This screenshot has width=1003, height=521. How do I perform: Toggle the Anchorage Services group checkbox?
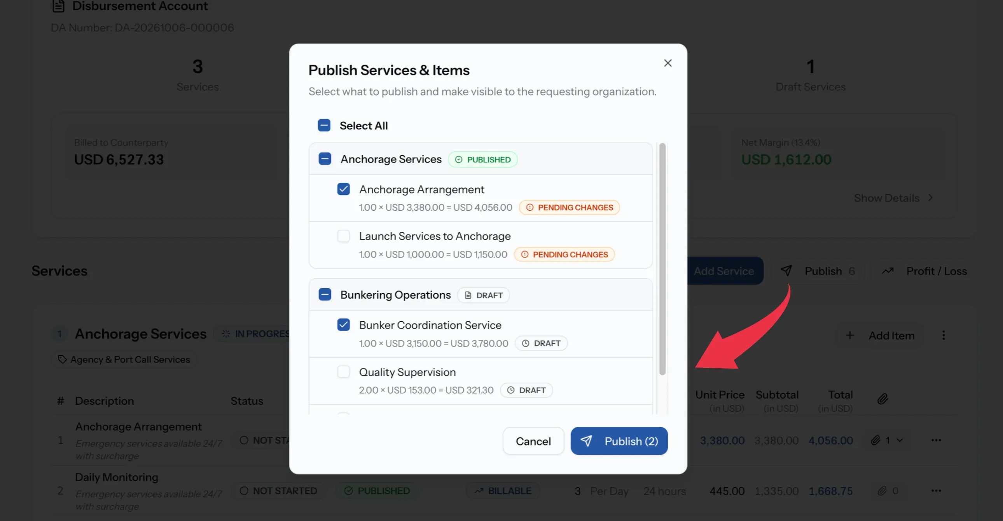point(325,159)
